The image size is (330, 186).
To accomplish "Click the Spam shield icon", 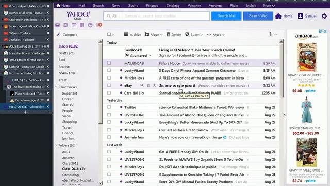I will coord(187,34).
